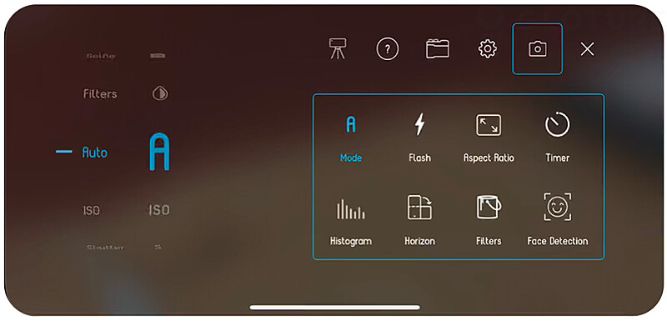Click the Mode label text
Image resolution: width=667 pixels, height=321 pixels.
point(351,158)
